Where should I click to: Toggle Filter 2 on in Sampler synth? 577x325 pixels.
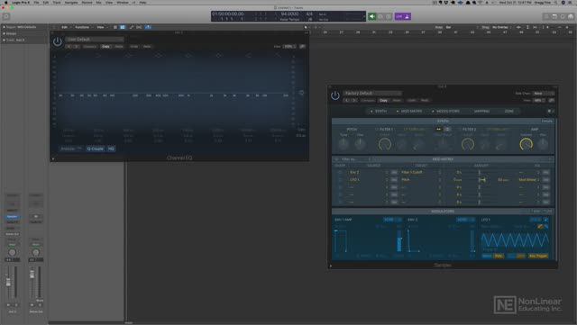pos(460,130)
